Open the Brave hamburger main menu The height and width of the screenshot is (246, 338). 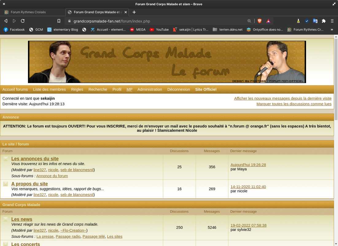coord(332,21)
